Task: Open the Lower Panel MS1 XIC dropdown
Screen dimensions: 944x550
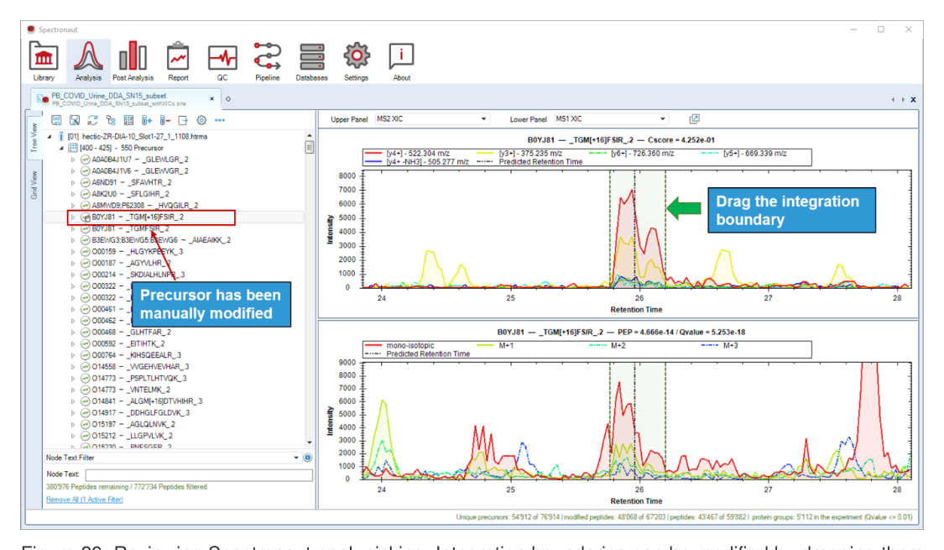Action: click(x=611, y=119)
